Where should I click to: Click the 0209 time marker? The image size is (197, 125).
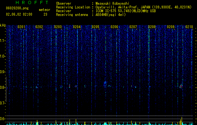[171, 27]
